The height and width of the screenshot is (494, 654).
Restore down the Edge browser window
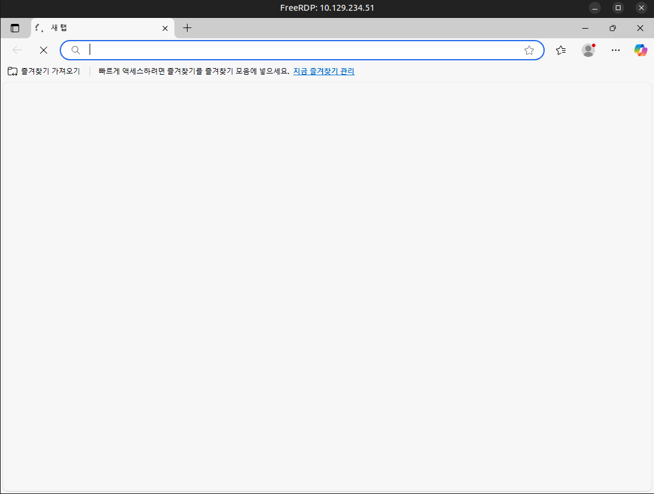(613, 28)
